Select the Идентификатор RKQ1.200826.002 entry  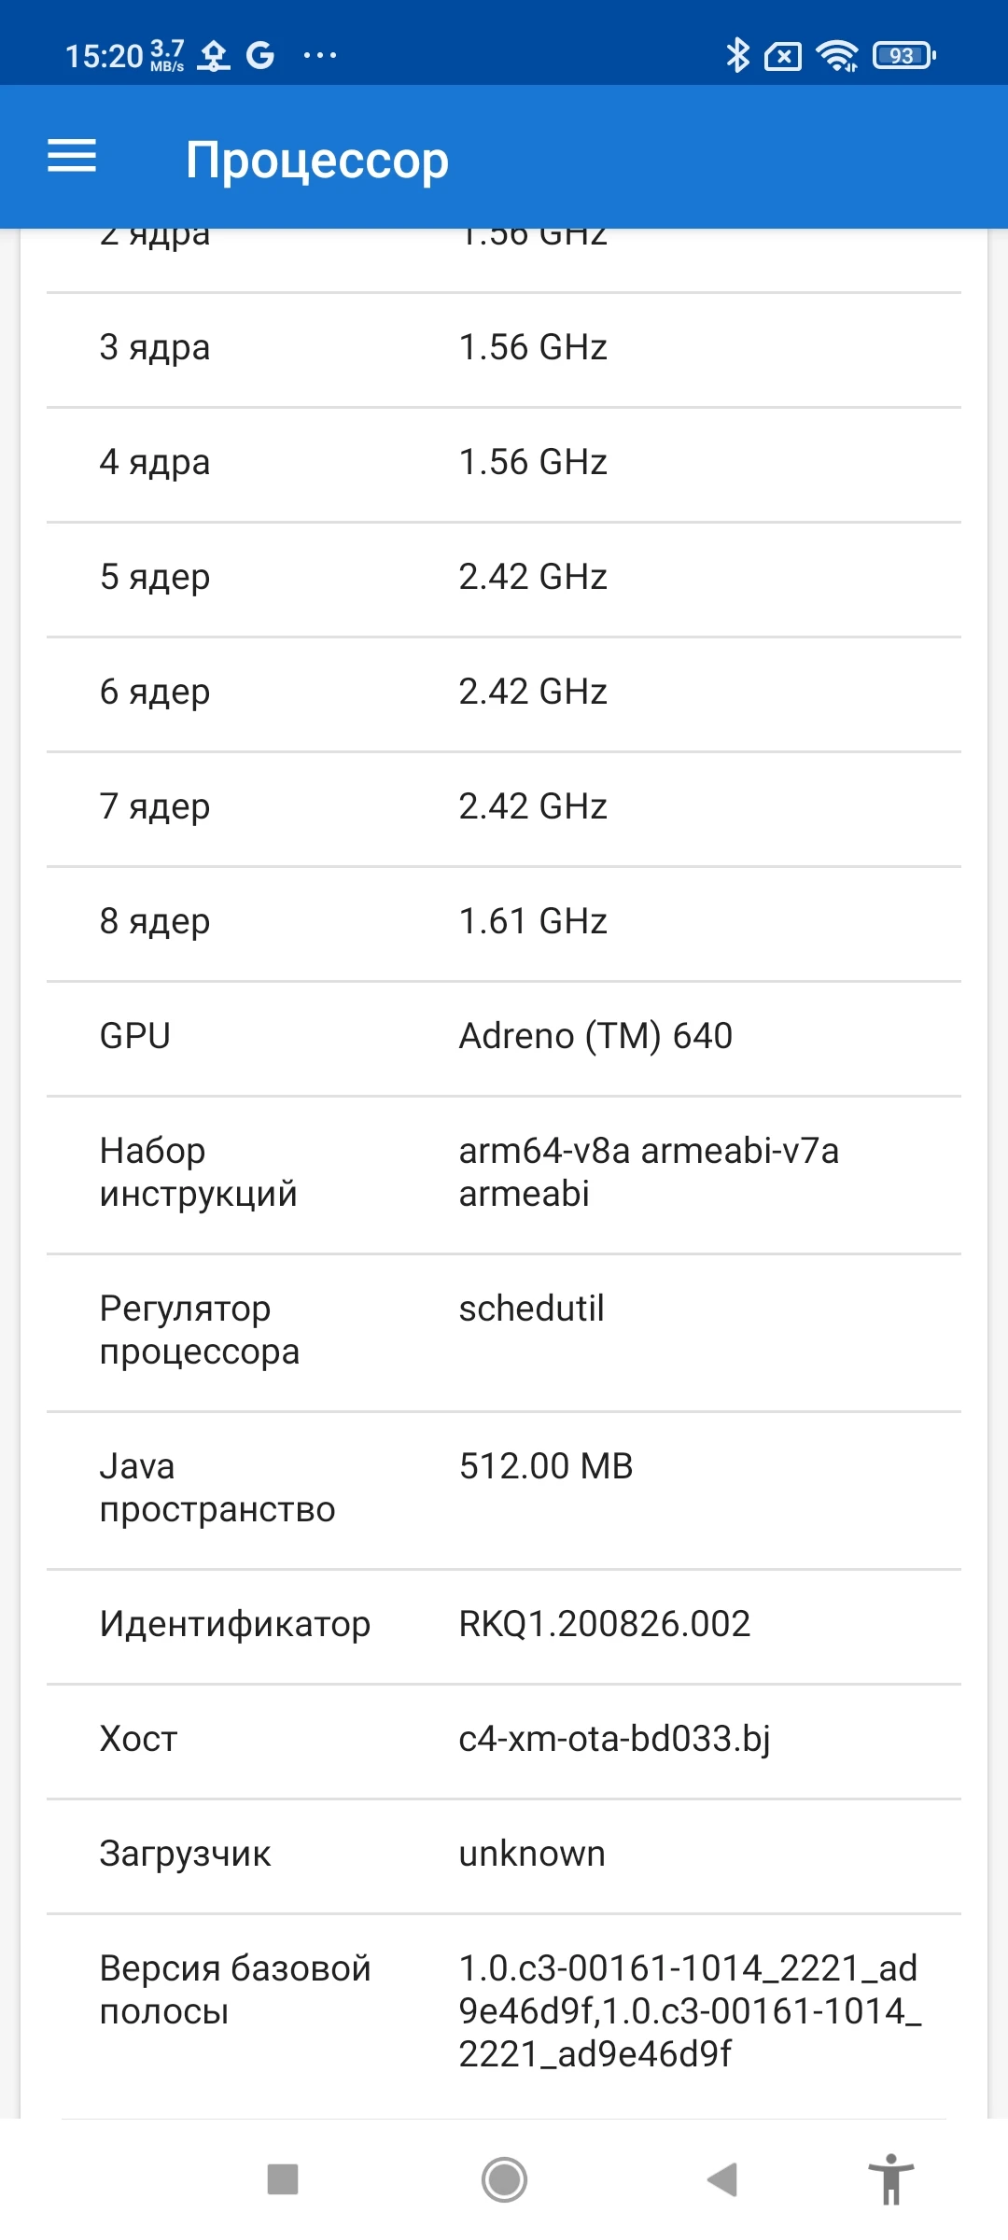coord(504,1624)
